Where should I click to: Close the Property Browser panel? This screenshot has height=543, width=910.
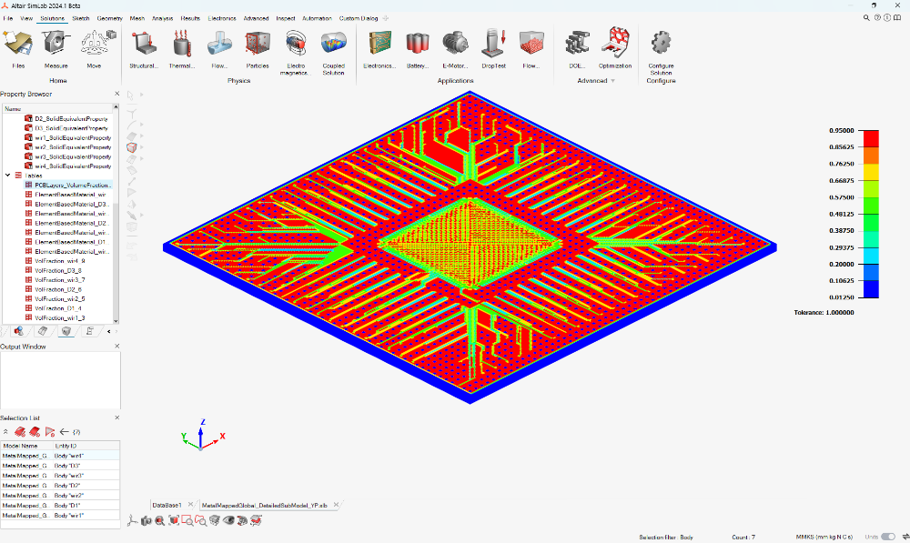[x=116, y=94]
